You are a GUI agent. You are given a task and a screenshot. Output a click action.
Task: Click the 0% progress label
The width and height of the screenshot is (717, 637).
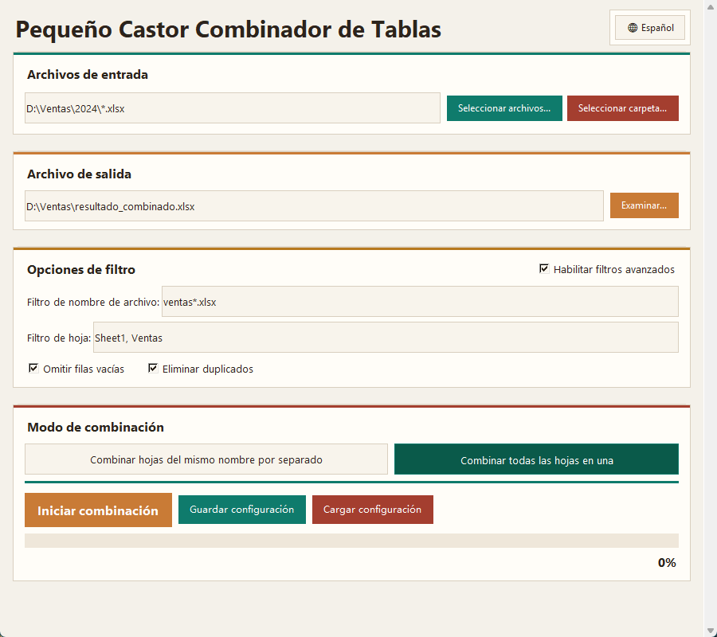point(667,563)
